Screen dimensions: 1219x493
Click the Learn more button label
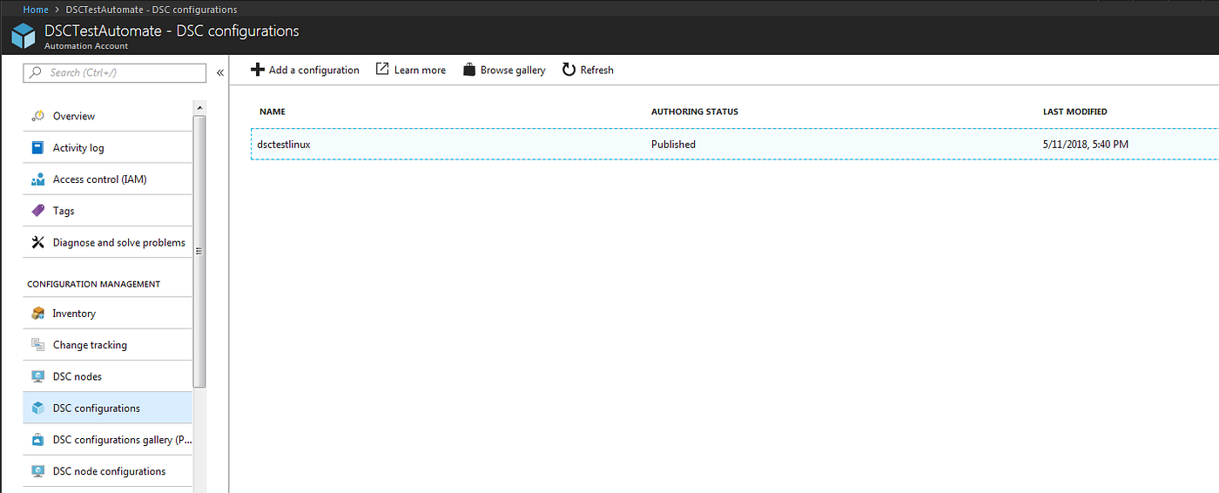tap(420, 70)
